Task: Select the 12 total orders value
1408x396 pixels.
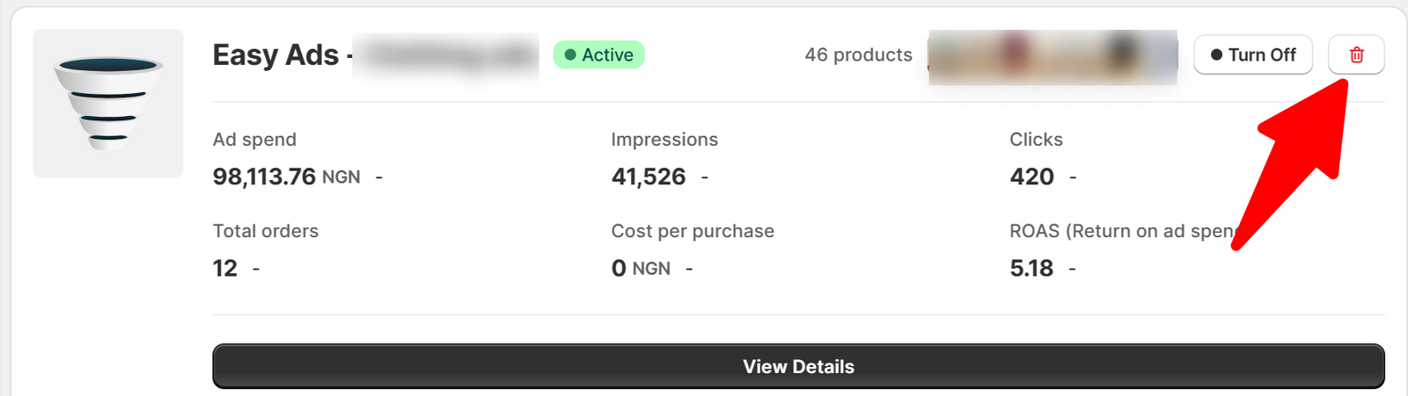Action: click(x=225, y=268)
